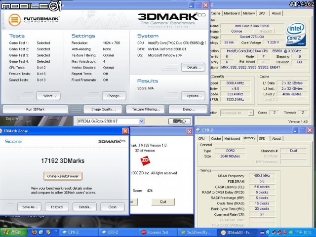Click the Intel Core 2 Duo E6850 name field
316x237 pixels.
(252, 26)
